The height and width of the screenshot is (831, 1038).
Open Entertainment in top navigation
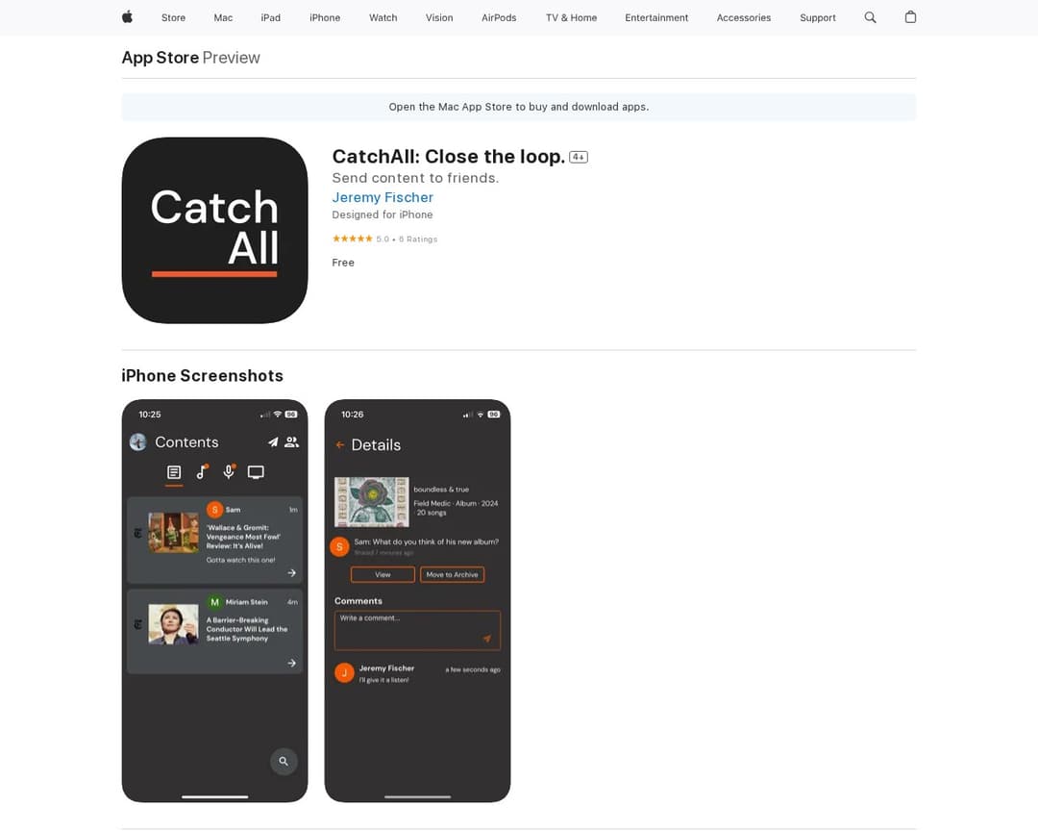(656, 18)
